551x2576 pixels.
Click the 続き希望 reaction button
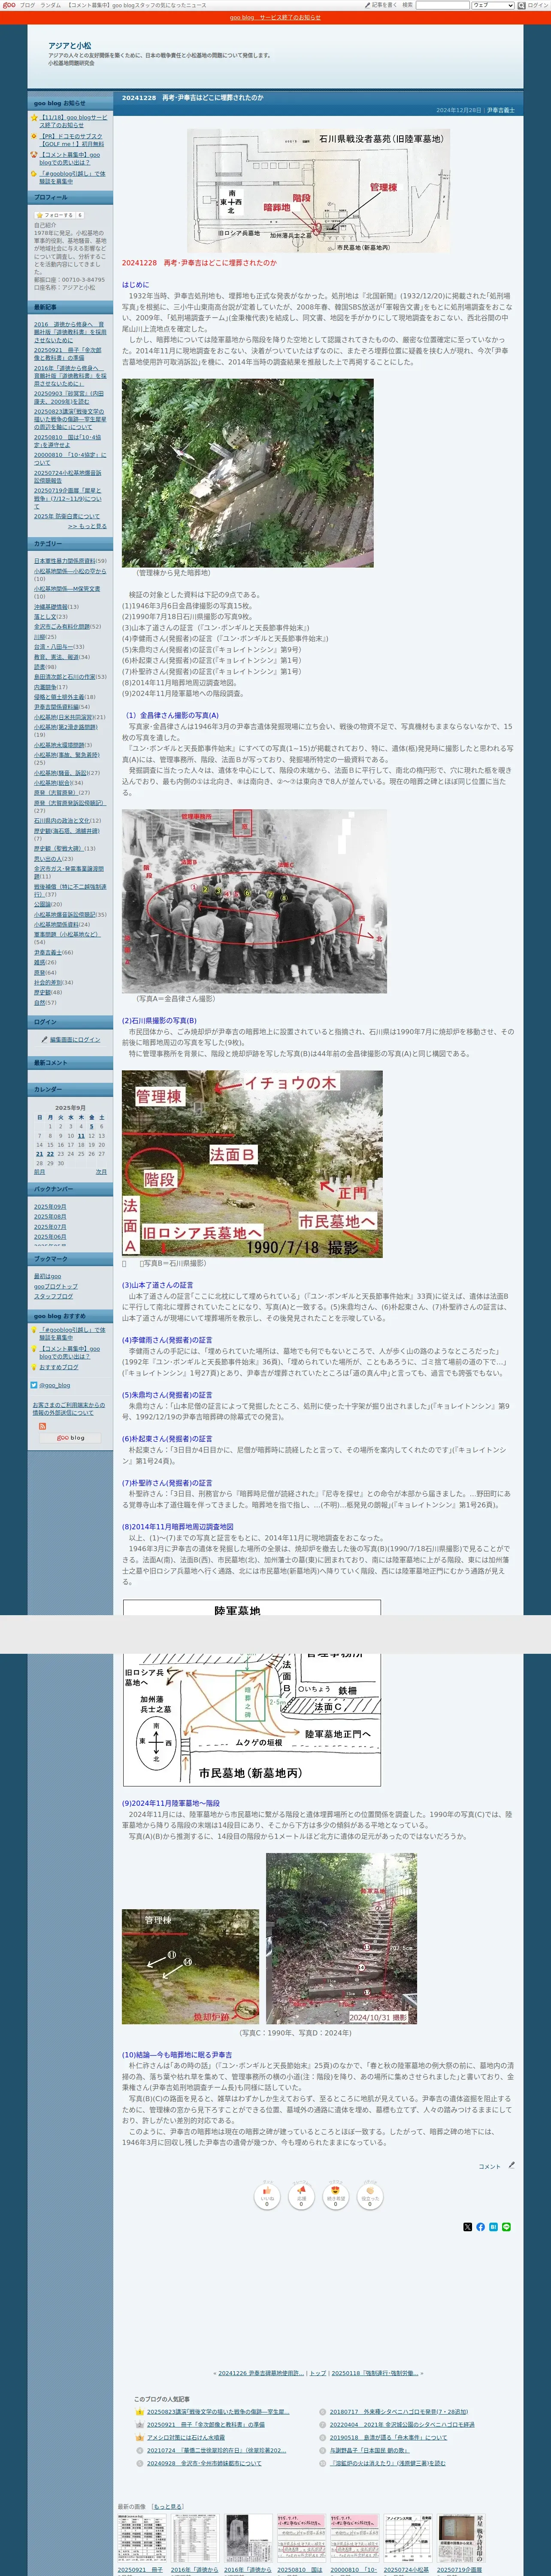335,2197
